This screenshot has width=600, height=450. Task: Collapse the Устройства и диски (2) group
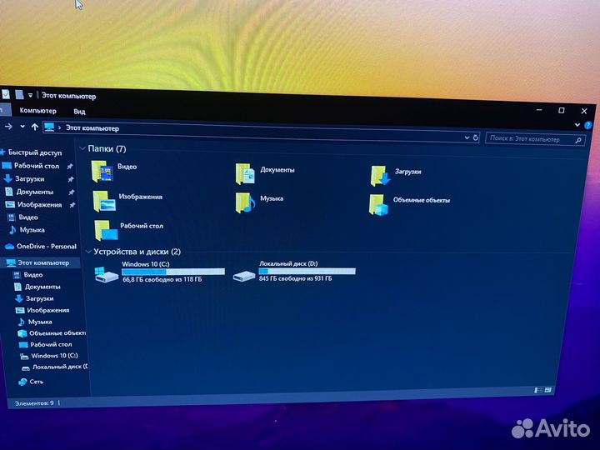tap(88, 251)
